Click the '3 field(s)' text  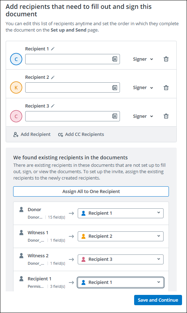coord(58,286)
